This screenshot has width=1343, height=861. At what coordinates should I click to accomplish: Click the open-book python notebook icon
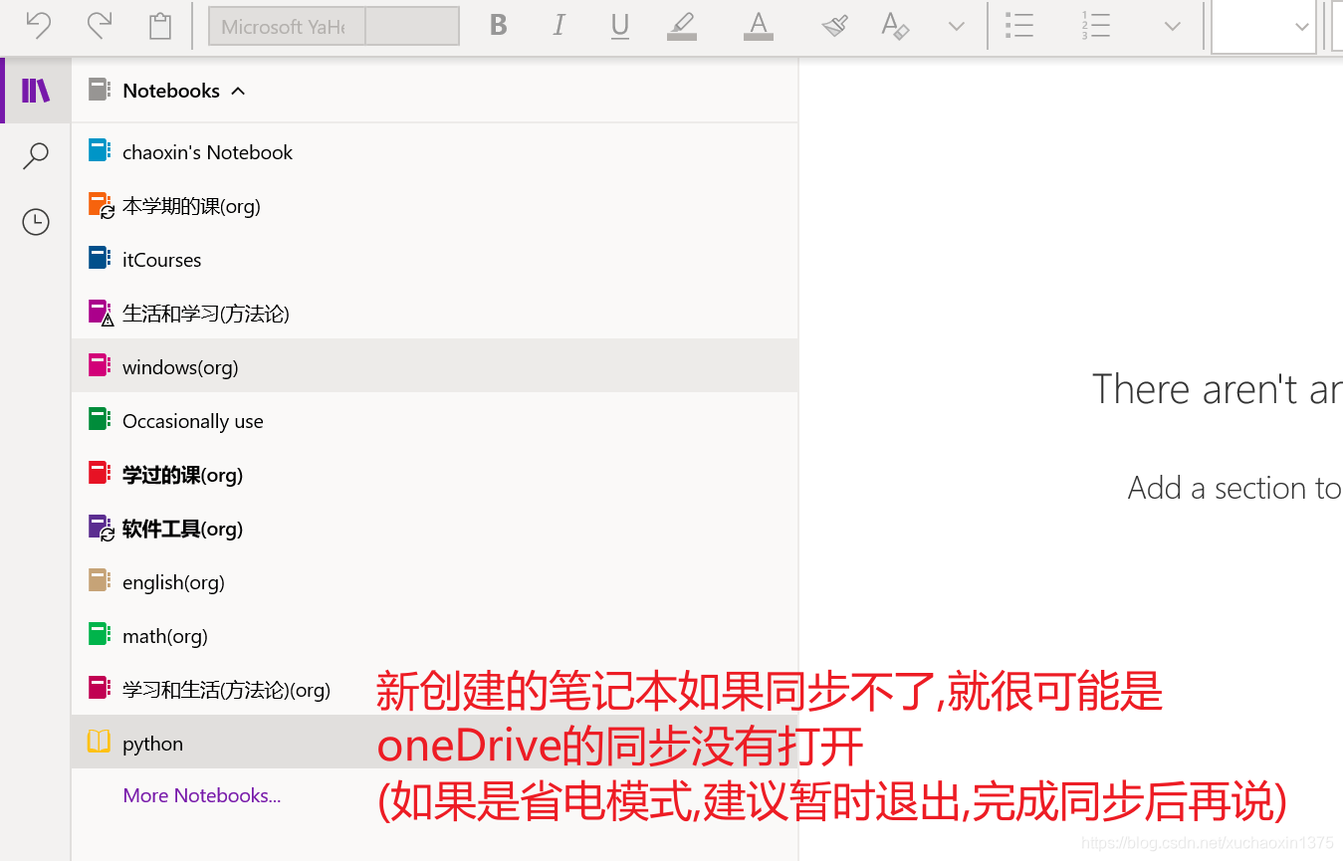point(99,743)
